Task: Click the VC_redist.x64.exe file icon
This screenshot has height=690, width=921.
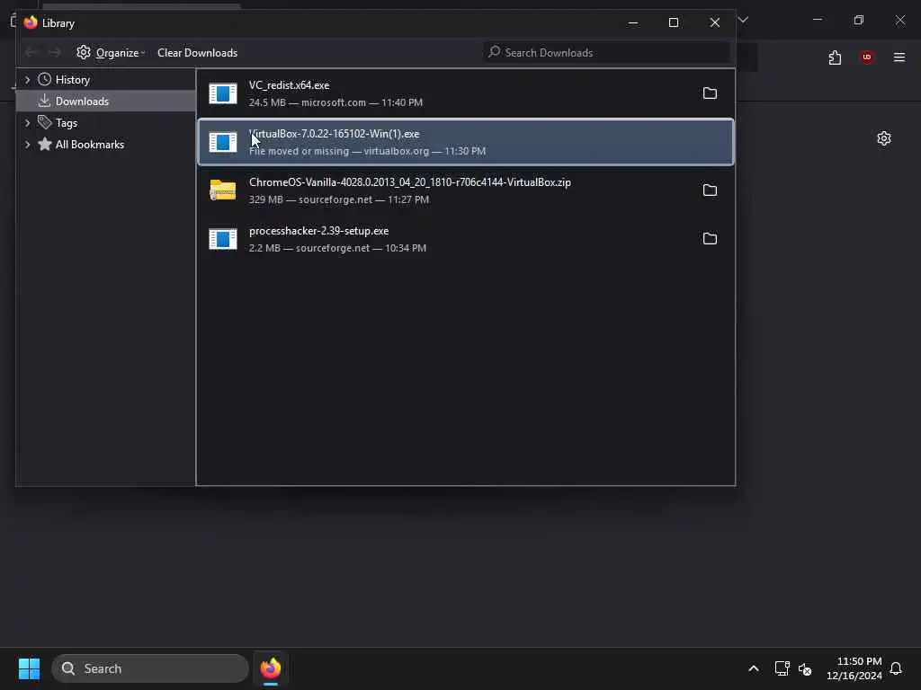Action: click(223, 93)
